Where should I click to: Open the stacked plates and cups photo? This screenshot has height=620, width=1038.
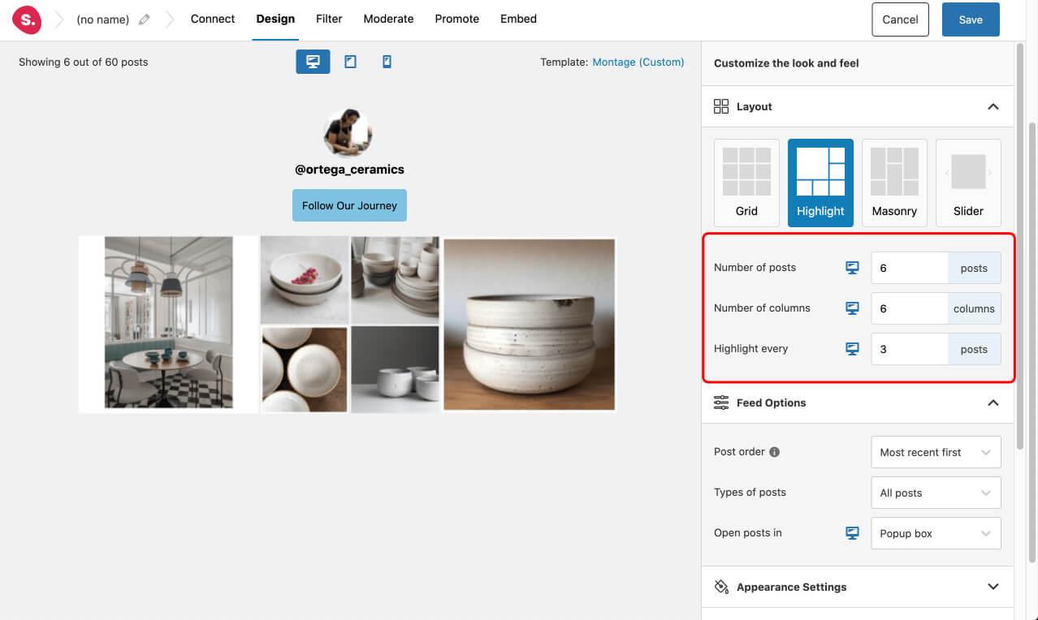[395, 279]
